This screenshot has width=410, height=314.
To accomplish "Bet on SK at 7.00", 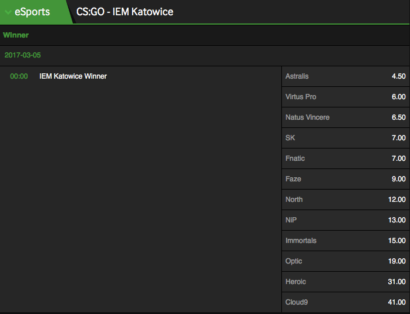I will 345,138.
